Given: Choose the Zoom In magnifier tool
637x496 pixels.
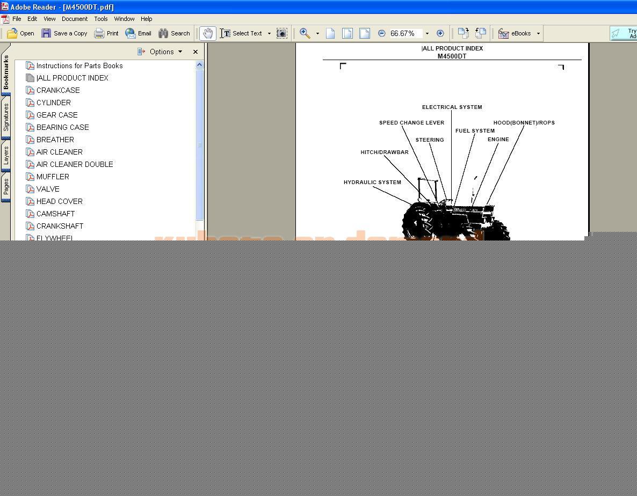Looking at the screenshot, I should [x=305, y=33].
